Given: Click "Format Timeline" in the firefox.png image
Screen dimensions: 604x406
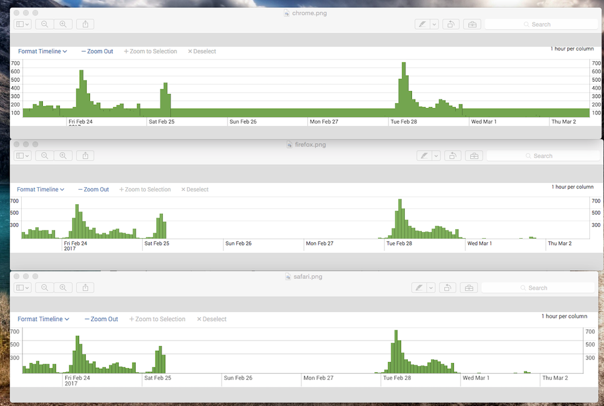Looking at the screenshot, I should click(x=41, y=189).
